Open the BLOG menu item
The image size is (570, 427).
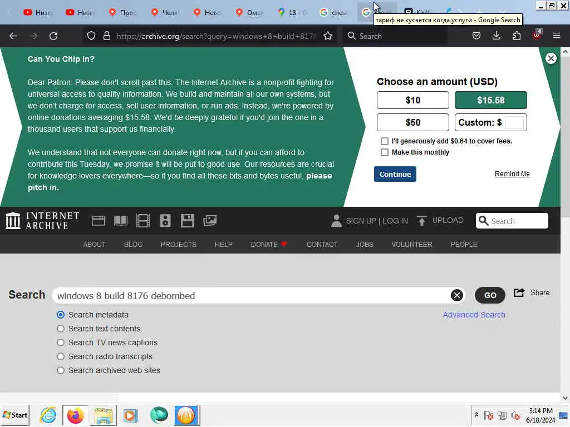133,245
